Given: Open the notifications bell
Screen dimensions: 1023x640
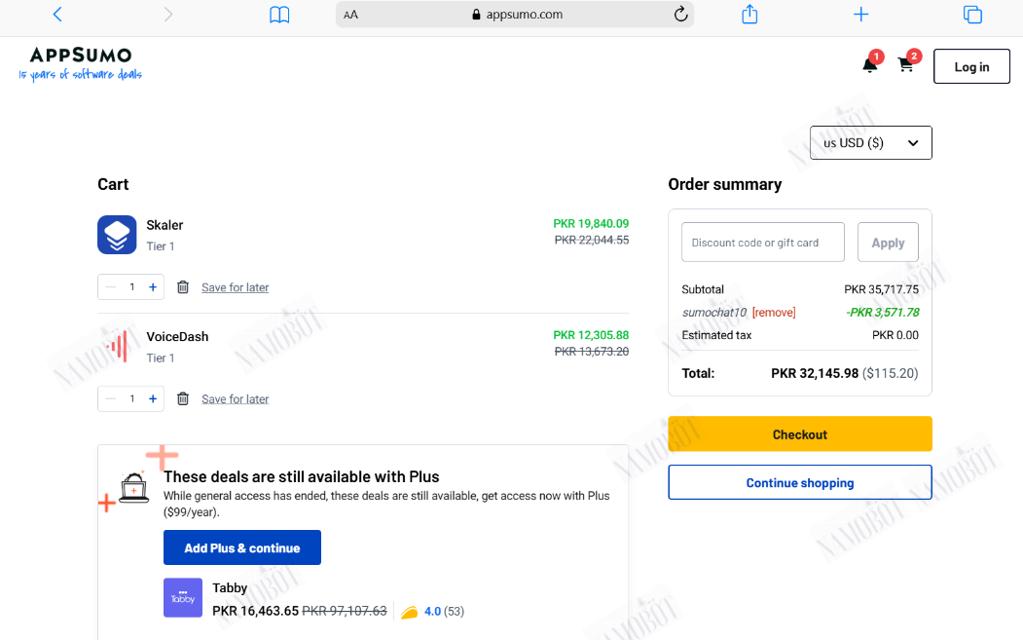Looking at the screenshot, I should click(x=870, y=64).
